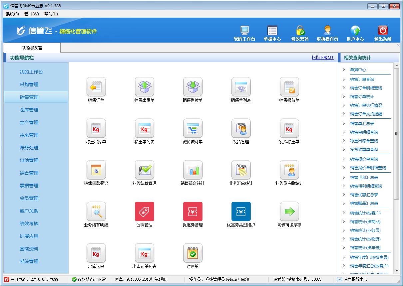Click the 修改密码 toolbar icon

[x=299, y=32]
